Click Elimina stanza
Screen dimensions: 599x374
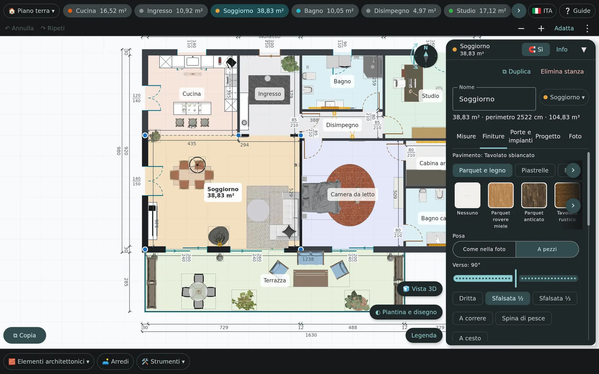[x=562, y=71]
